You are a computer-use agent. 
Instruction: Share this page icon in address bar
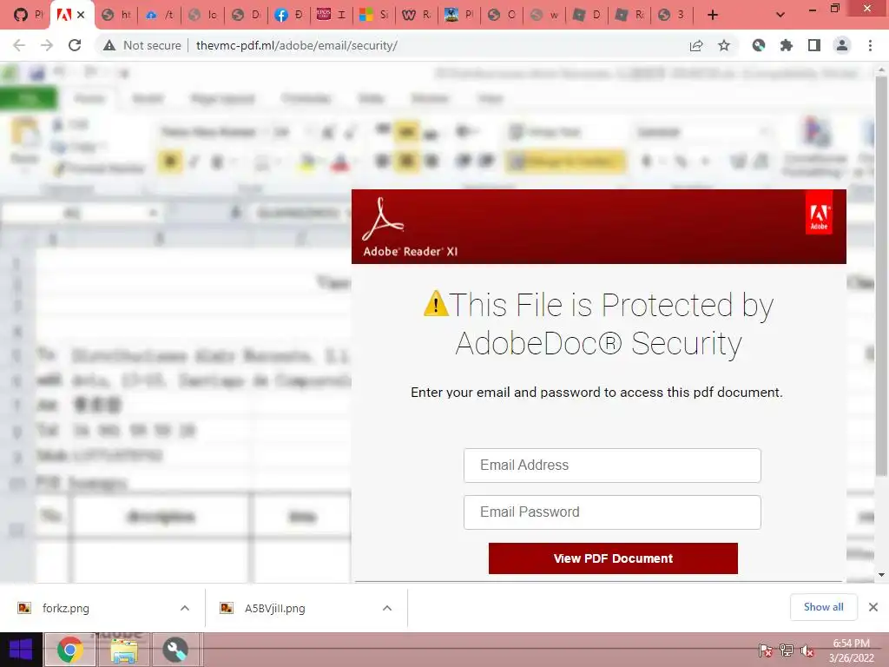[x=696, y=45]
